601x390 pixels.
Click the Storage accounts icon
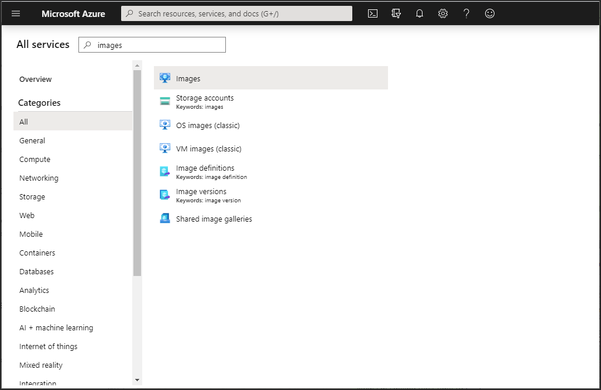165,102
